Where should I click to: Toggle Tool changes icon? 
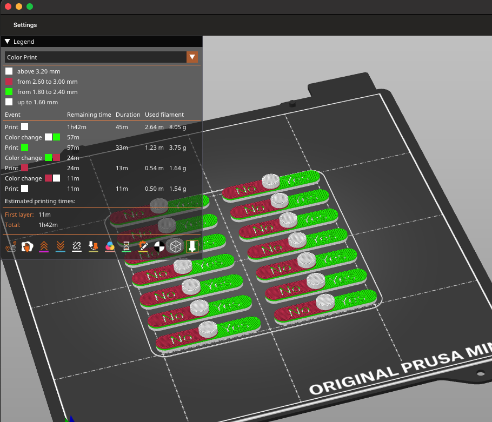click(x=93, y=246)
